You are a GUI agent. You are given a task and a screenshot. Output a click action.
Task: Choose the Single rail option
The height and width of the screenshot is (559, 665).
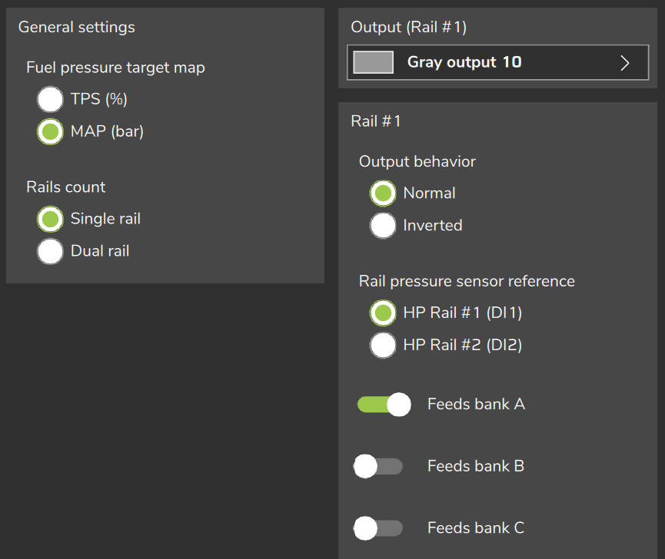[50, 219]
